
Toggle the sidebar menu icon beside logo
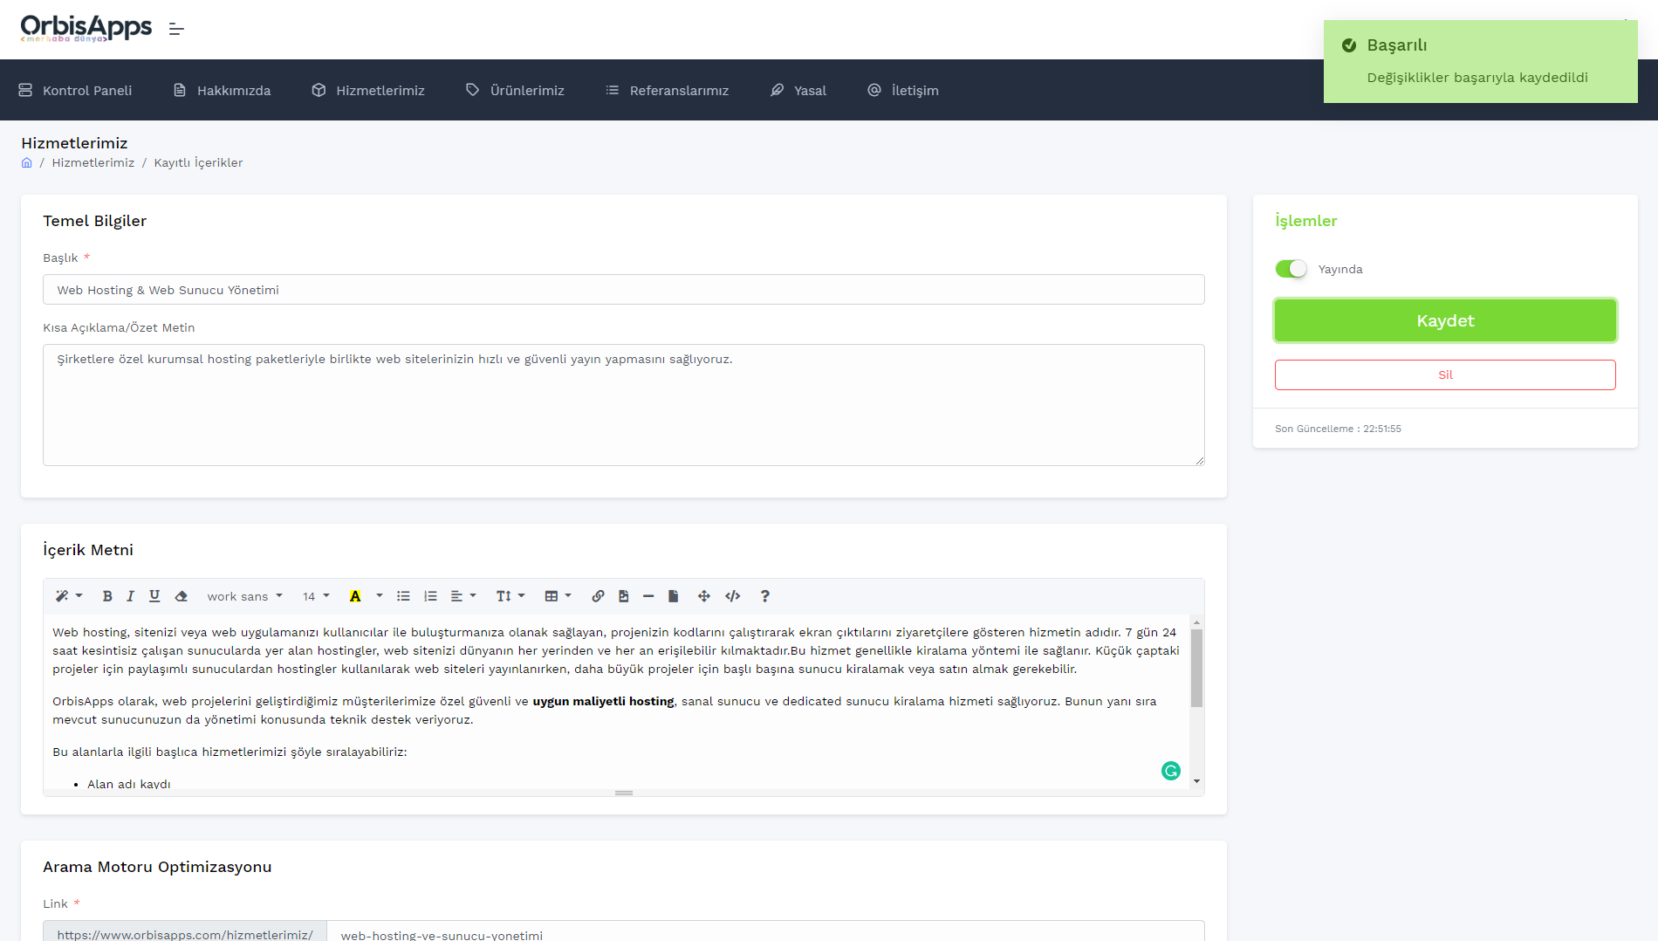[176, 29]
